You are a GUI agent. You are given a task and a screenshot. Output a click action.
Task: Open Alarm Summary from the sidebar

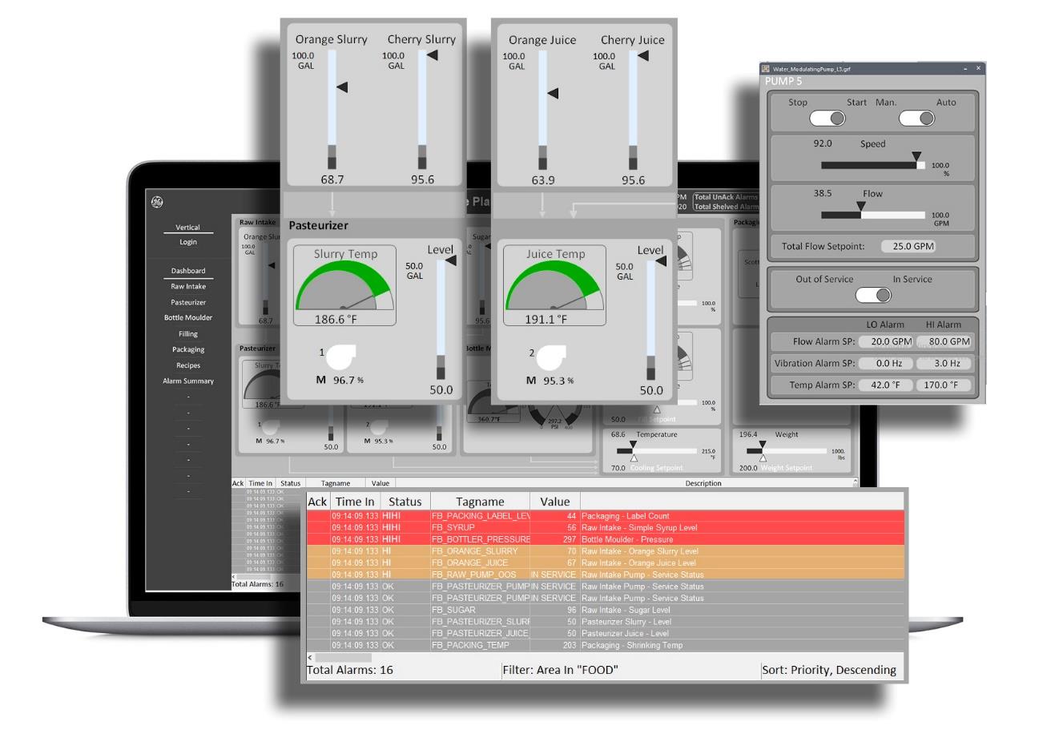[x=188, y=381]
